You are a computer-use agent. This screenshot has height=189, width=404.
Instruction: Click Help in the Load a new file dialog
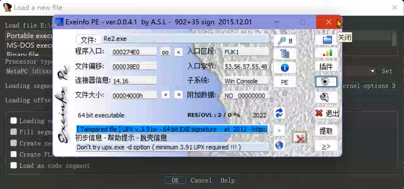click(228, 180)
